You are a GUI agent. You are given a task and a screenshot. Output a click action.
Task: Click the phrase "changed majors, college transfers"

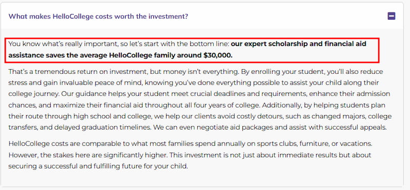(200, 122)
